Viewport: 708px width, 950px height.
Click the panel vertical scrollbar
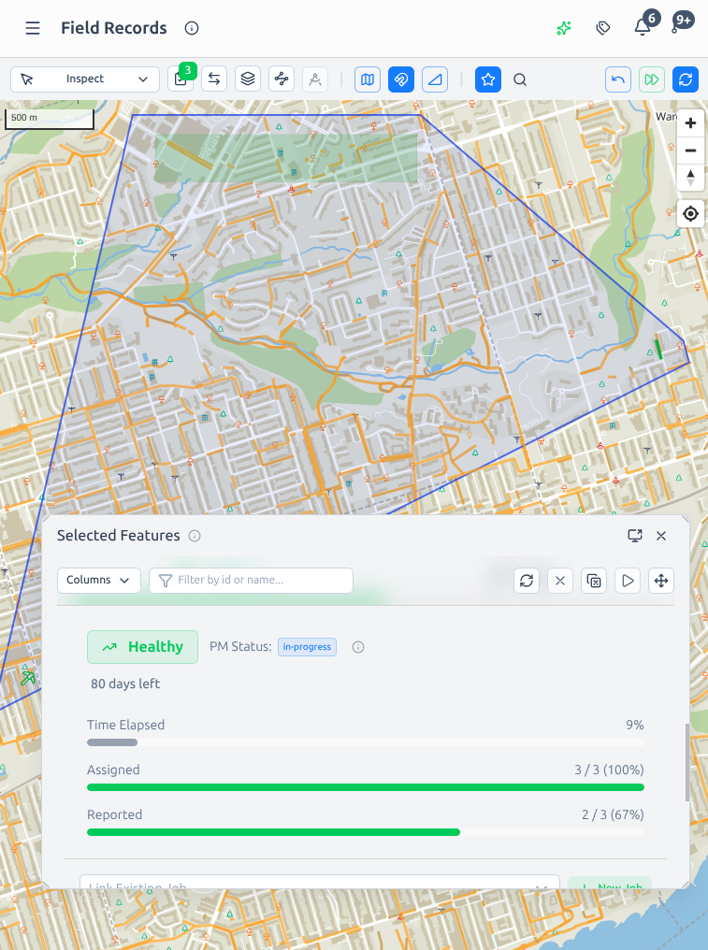point(686,762)
